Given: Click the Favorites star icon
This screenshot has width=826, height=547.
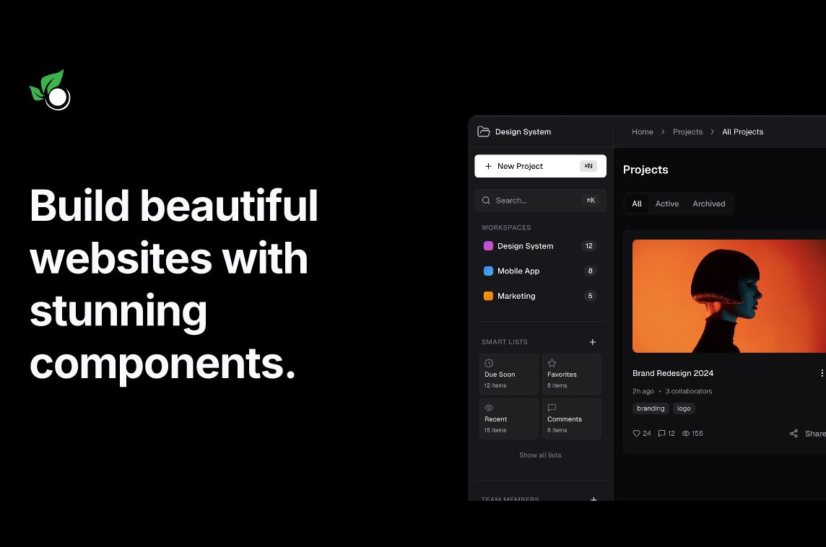Looking at the screenshot, I should point(552,363).
